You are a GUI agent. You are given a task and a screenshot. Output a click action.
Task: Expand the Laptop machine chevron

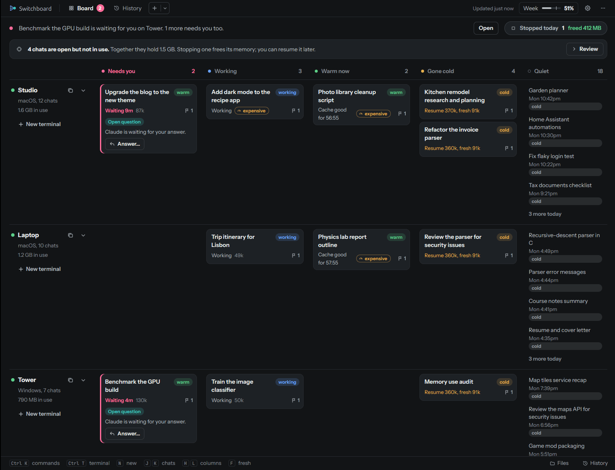click(x=83, y=235)
